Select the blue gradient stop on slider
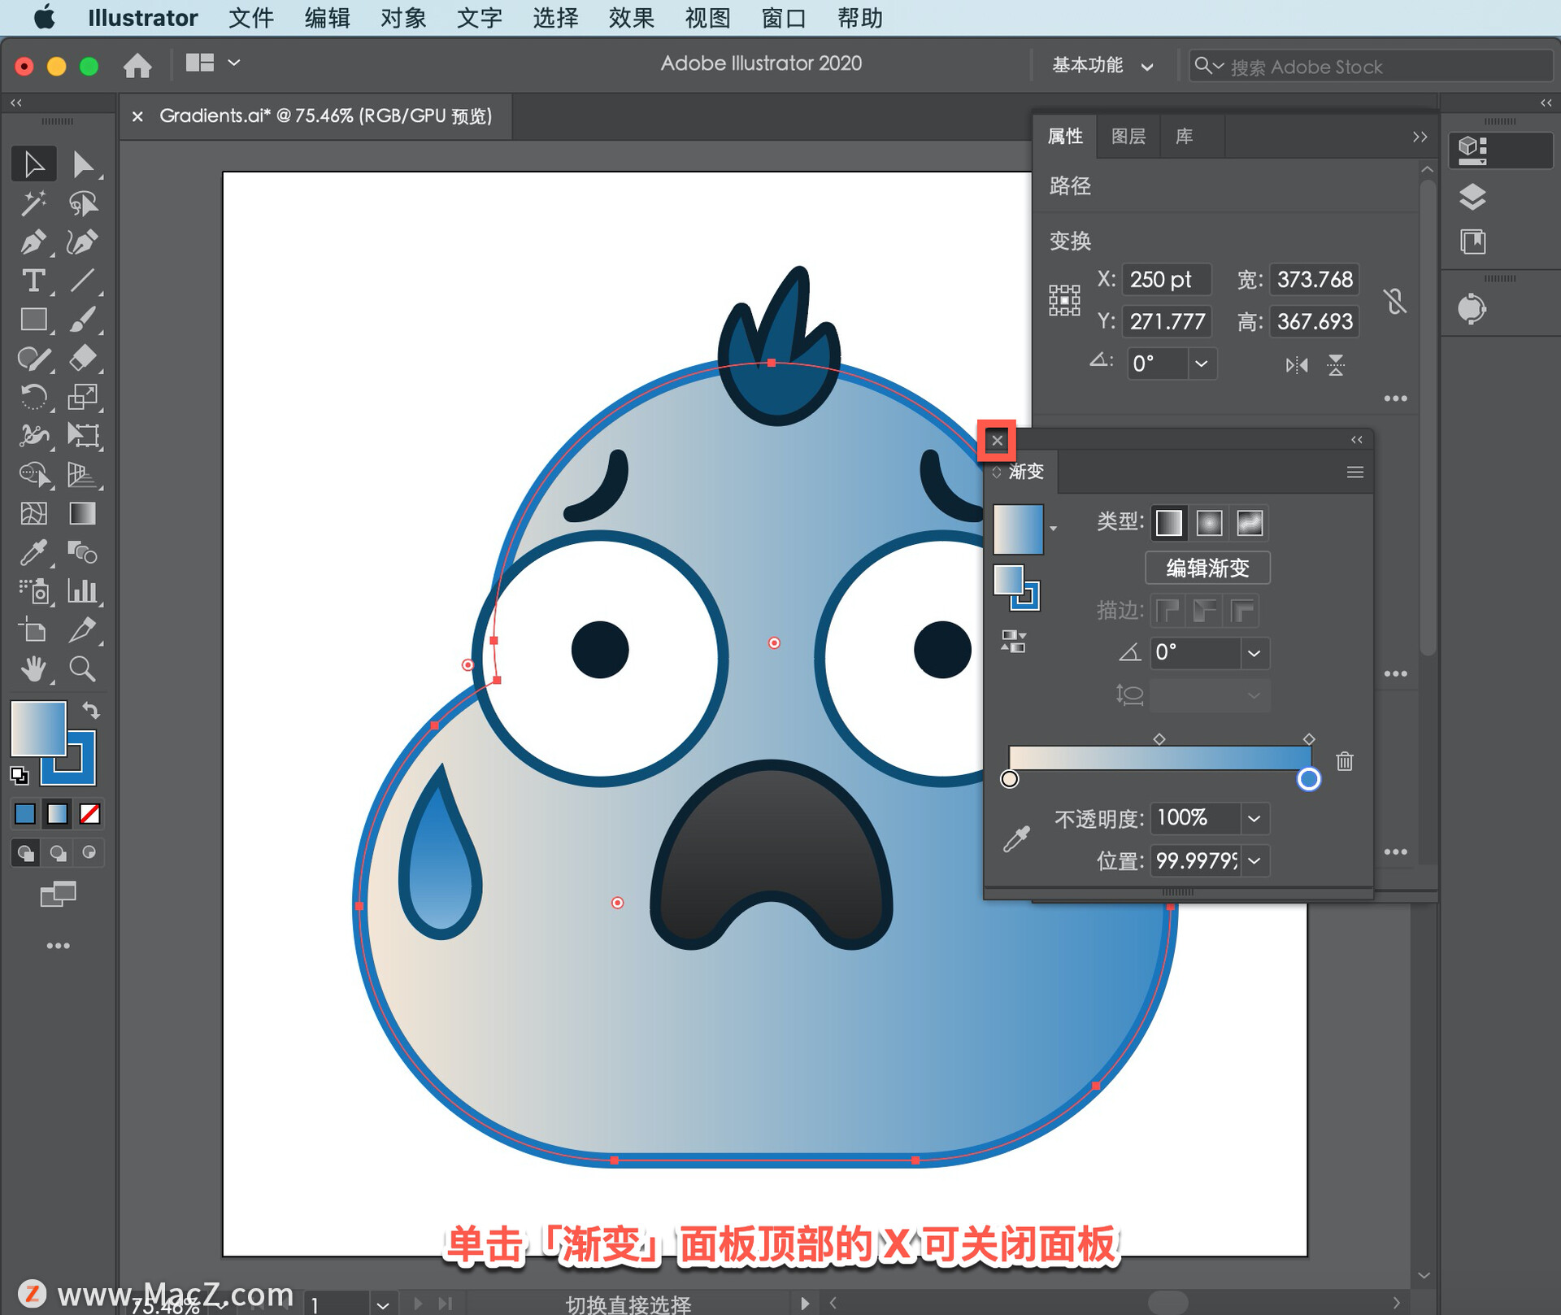Viewport: 1561px width, 1315px height. tap(1308, 779)
